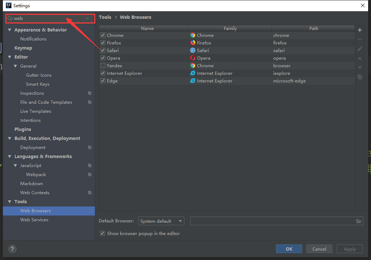Click Chrome family icon in Chrome row
The height and width of the screenshot is (260, 371).
(x=193, y=35)
